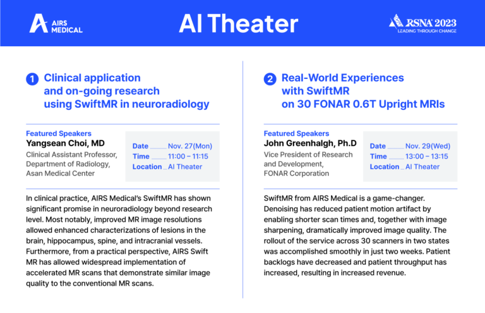The width and height of the screenshot is (485, 313).
Task: Click "In clinical practice, AIRS Medical's SwiftMR" line
Action: point(118,198)
